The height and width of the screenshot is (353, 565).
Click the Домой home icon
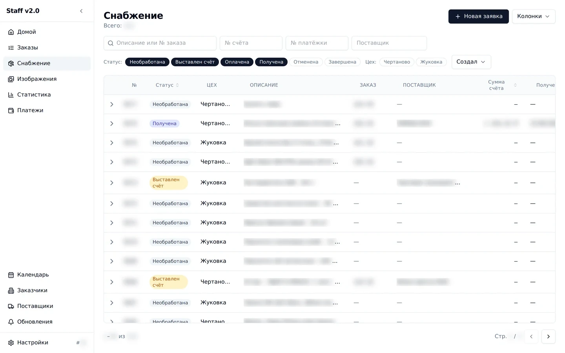11,32
